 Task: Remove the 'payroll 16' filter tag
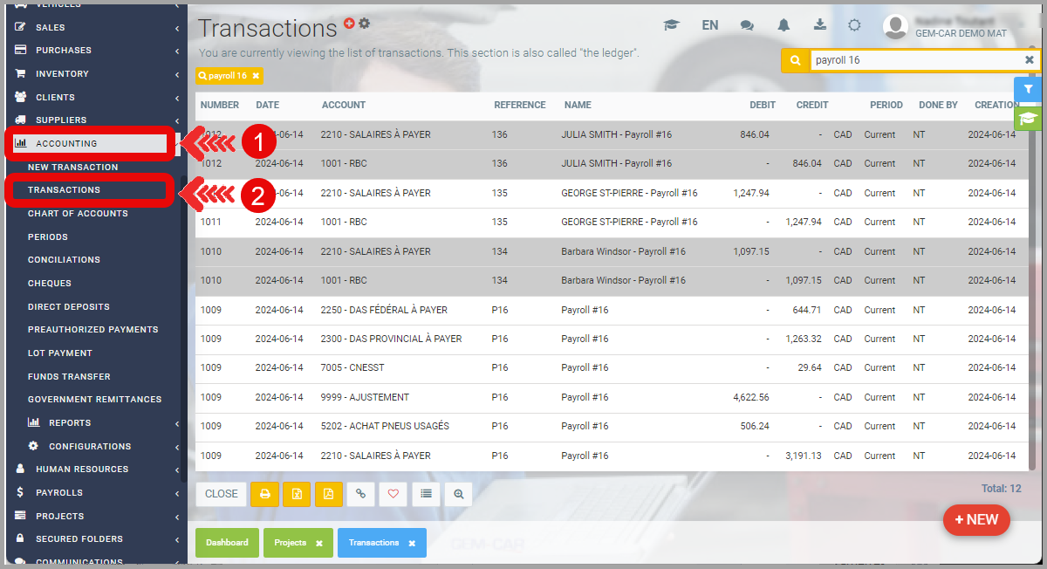point(256,76)
